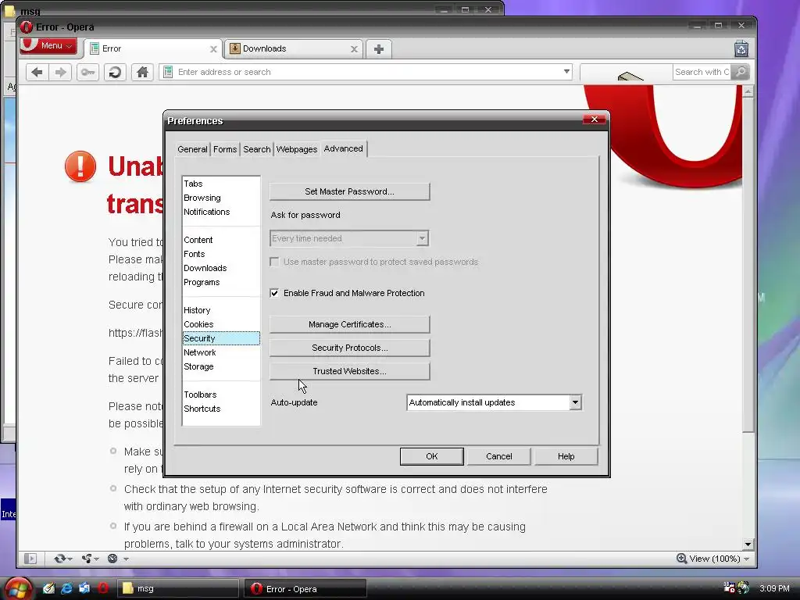Click the clock showing 3:09 PM
Screen dimensions: 800x600
pos(774,588)
